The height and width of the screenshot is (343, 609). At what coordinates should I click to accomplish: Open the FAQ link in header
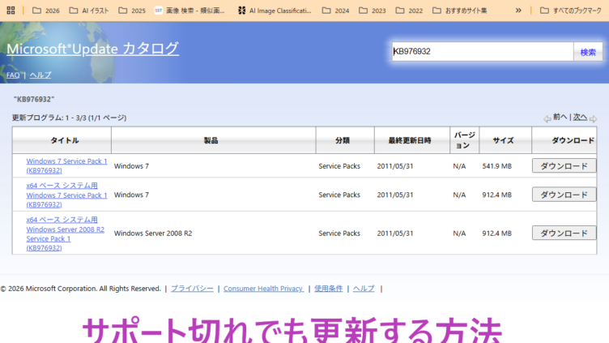pos(13,75)
